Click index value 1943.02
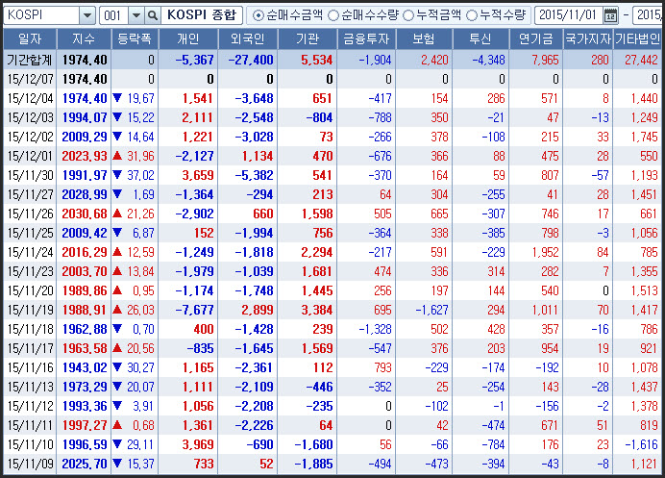 pyautogui.click(x=85, y=367)
